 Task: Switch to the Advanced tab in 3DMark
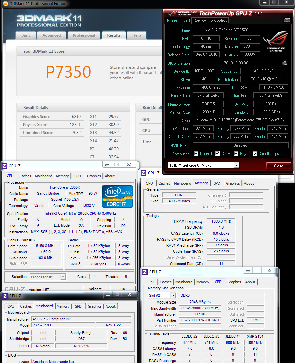[x=52, y=35]
